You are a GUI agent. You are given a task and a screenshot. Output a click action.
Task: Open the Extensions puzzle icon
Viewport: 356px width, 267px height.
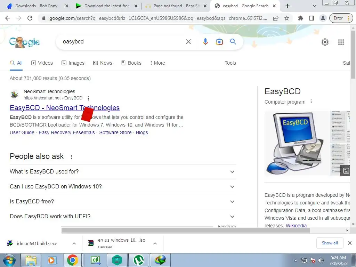coord(301,18)
